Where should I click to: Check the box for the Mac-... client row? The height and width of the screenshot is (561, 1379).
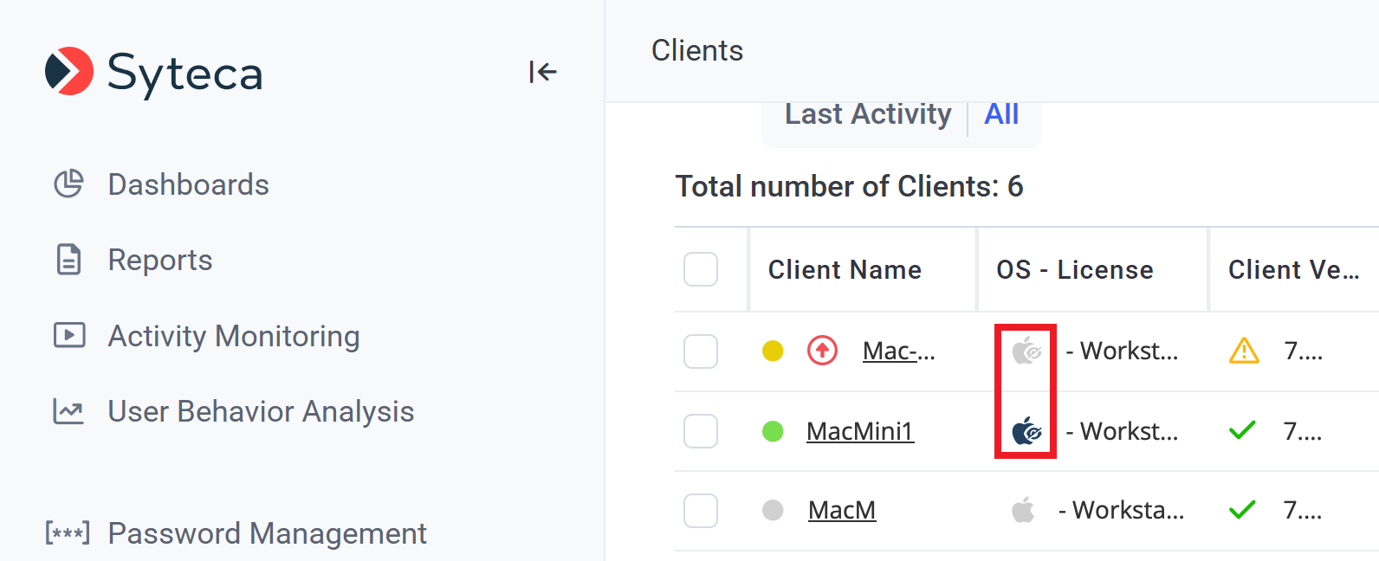(x=701, y=351)
